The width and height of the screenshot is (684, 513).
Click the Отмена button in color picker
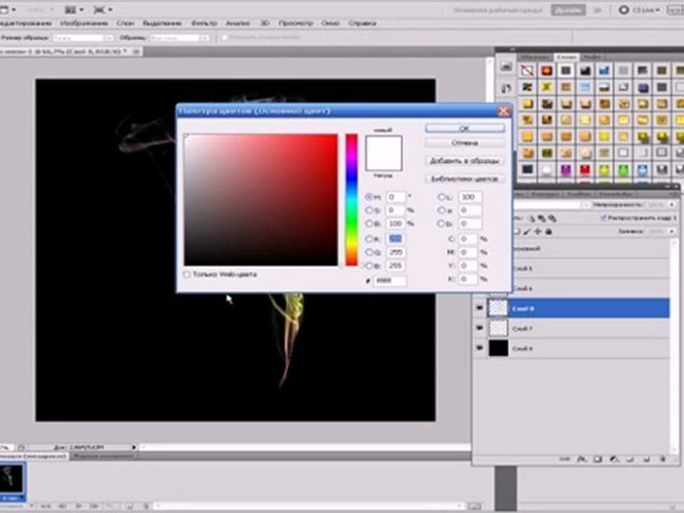[465, 142]
